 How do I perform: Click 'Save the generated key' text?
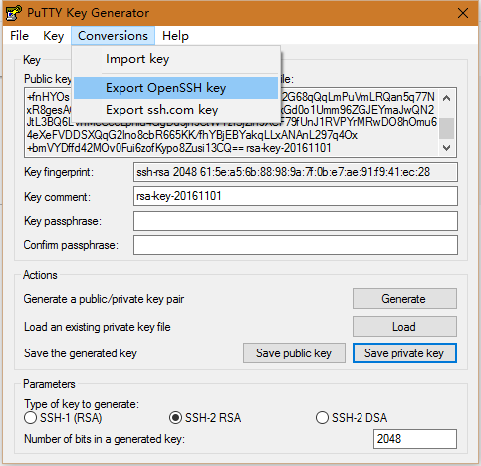[x=81, y=353]
